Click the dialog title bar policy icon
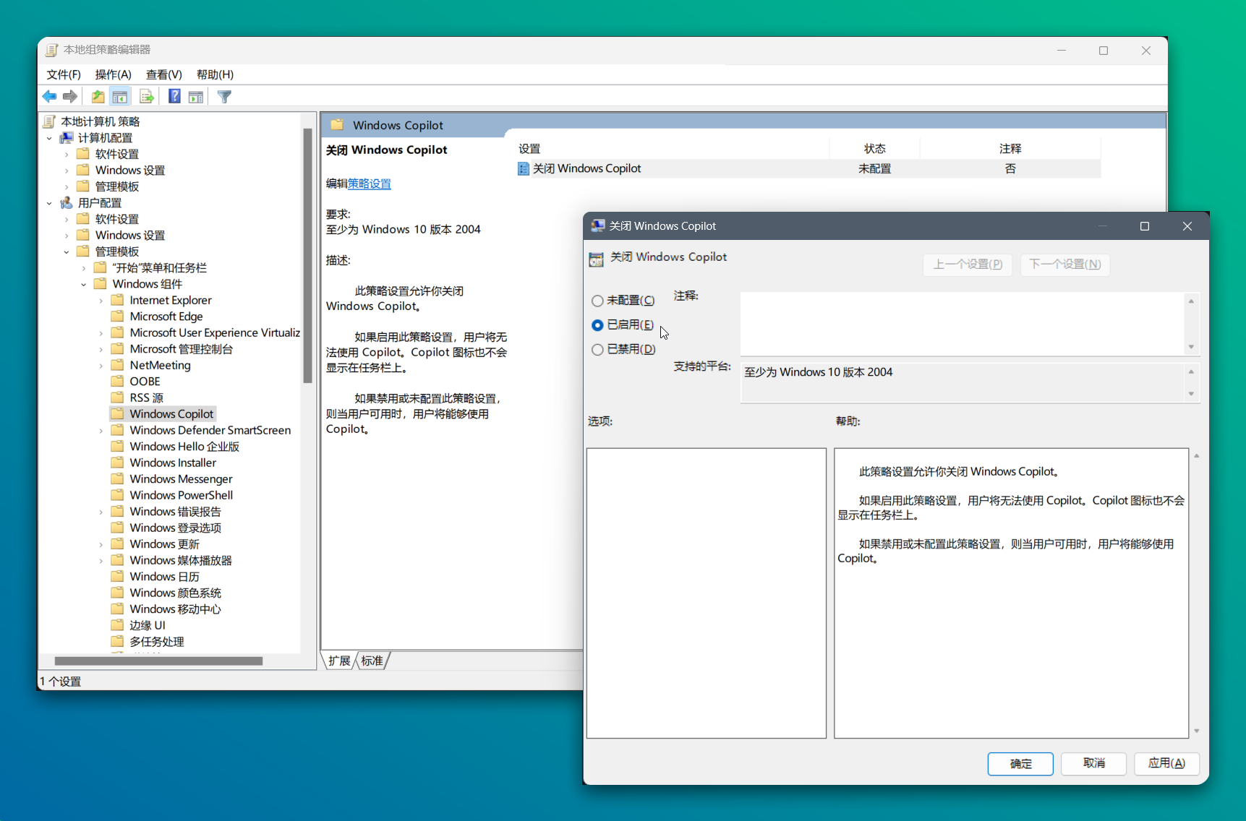 coord(597,226)
